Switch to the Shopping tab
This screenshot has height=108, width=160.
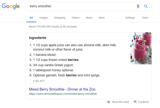click(60, 18)
